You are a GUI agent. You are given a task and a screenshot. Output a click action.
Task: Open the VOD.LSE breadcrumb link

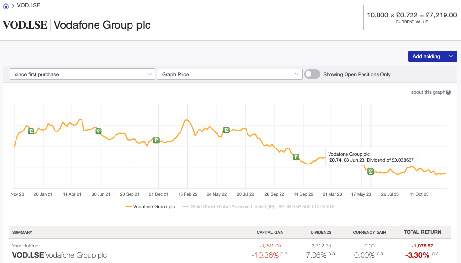coord(29,6)
